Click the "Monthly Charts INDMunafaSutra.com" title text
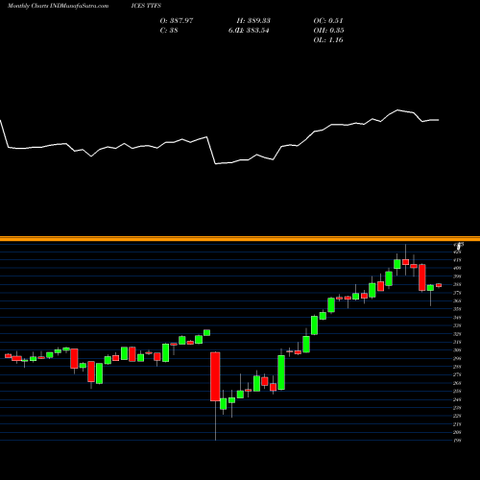The height and width of the screenshot is (480, 480). (x=58, y=6)
